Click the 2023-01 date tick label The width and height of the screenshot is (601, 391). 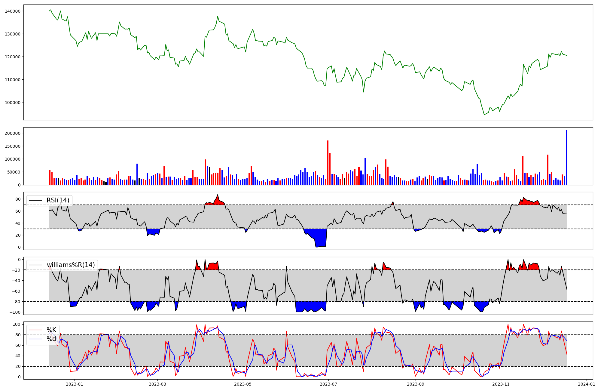pos(74,384)
